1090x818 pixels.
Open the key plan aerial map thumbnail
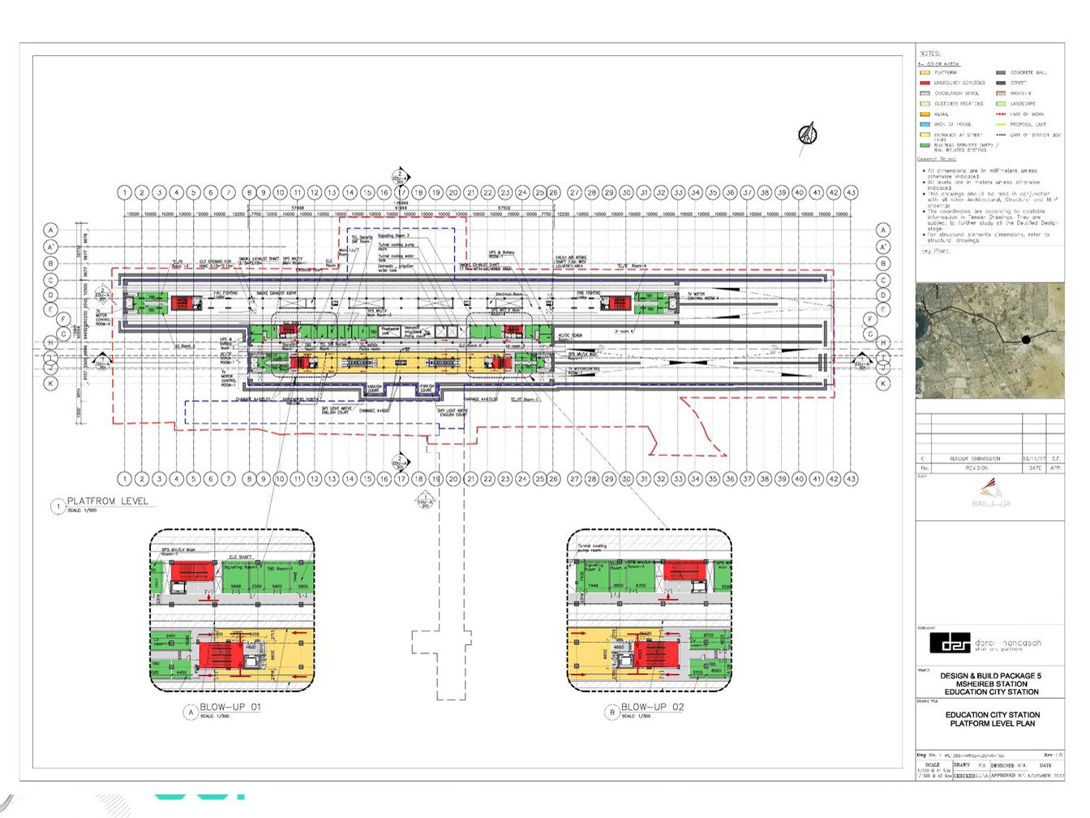pos(990,341)
